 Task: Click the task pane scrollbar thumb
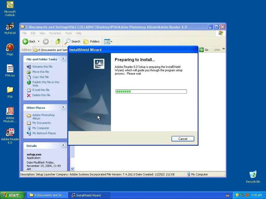[72, 151]
